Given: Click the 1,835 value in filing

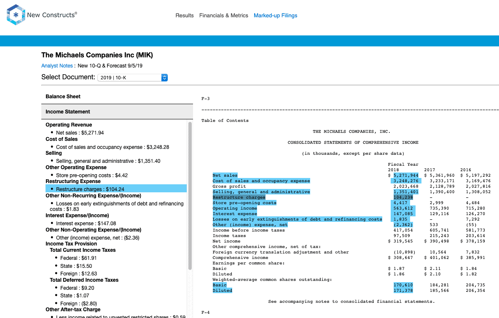Looking at the screenshot, I should (x=400, y=219).
